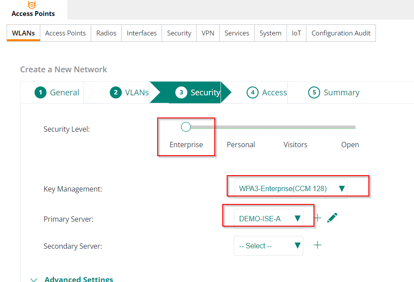Open the Key Management dropdown
This screenshot has width=414, height=282.
(290, 188)
